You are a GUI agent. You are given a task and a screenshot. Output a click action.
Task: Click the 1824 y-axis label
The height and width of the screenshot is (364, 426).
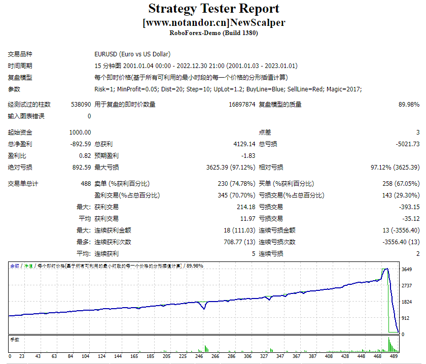[407, 302]
